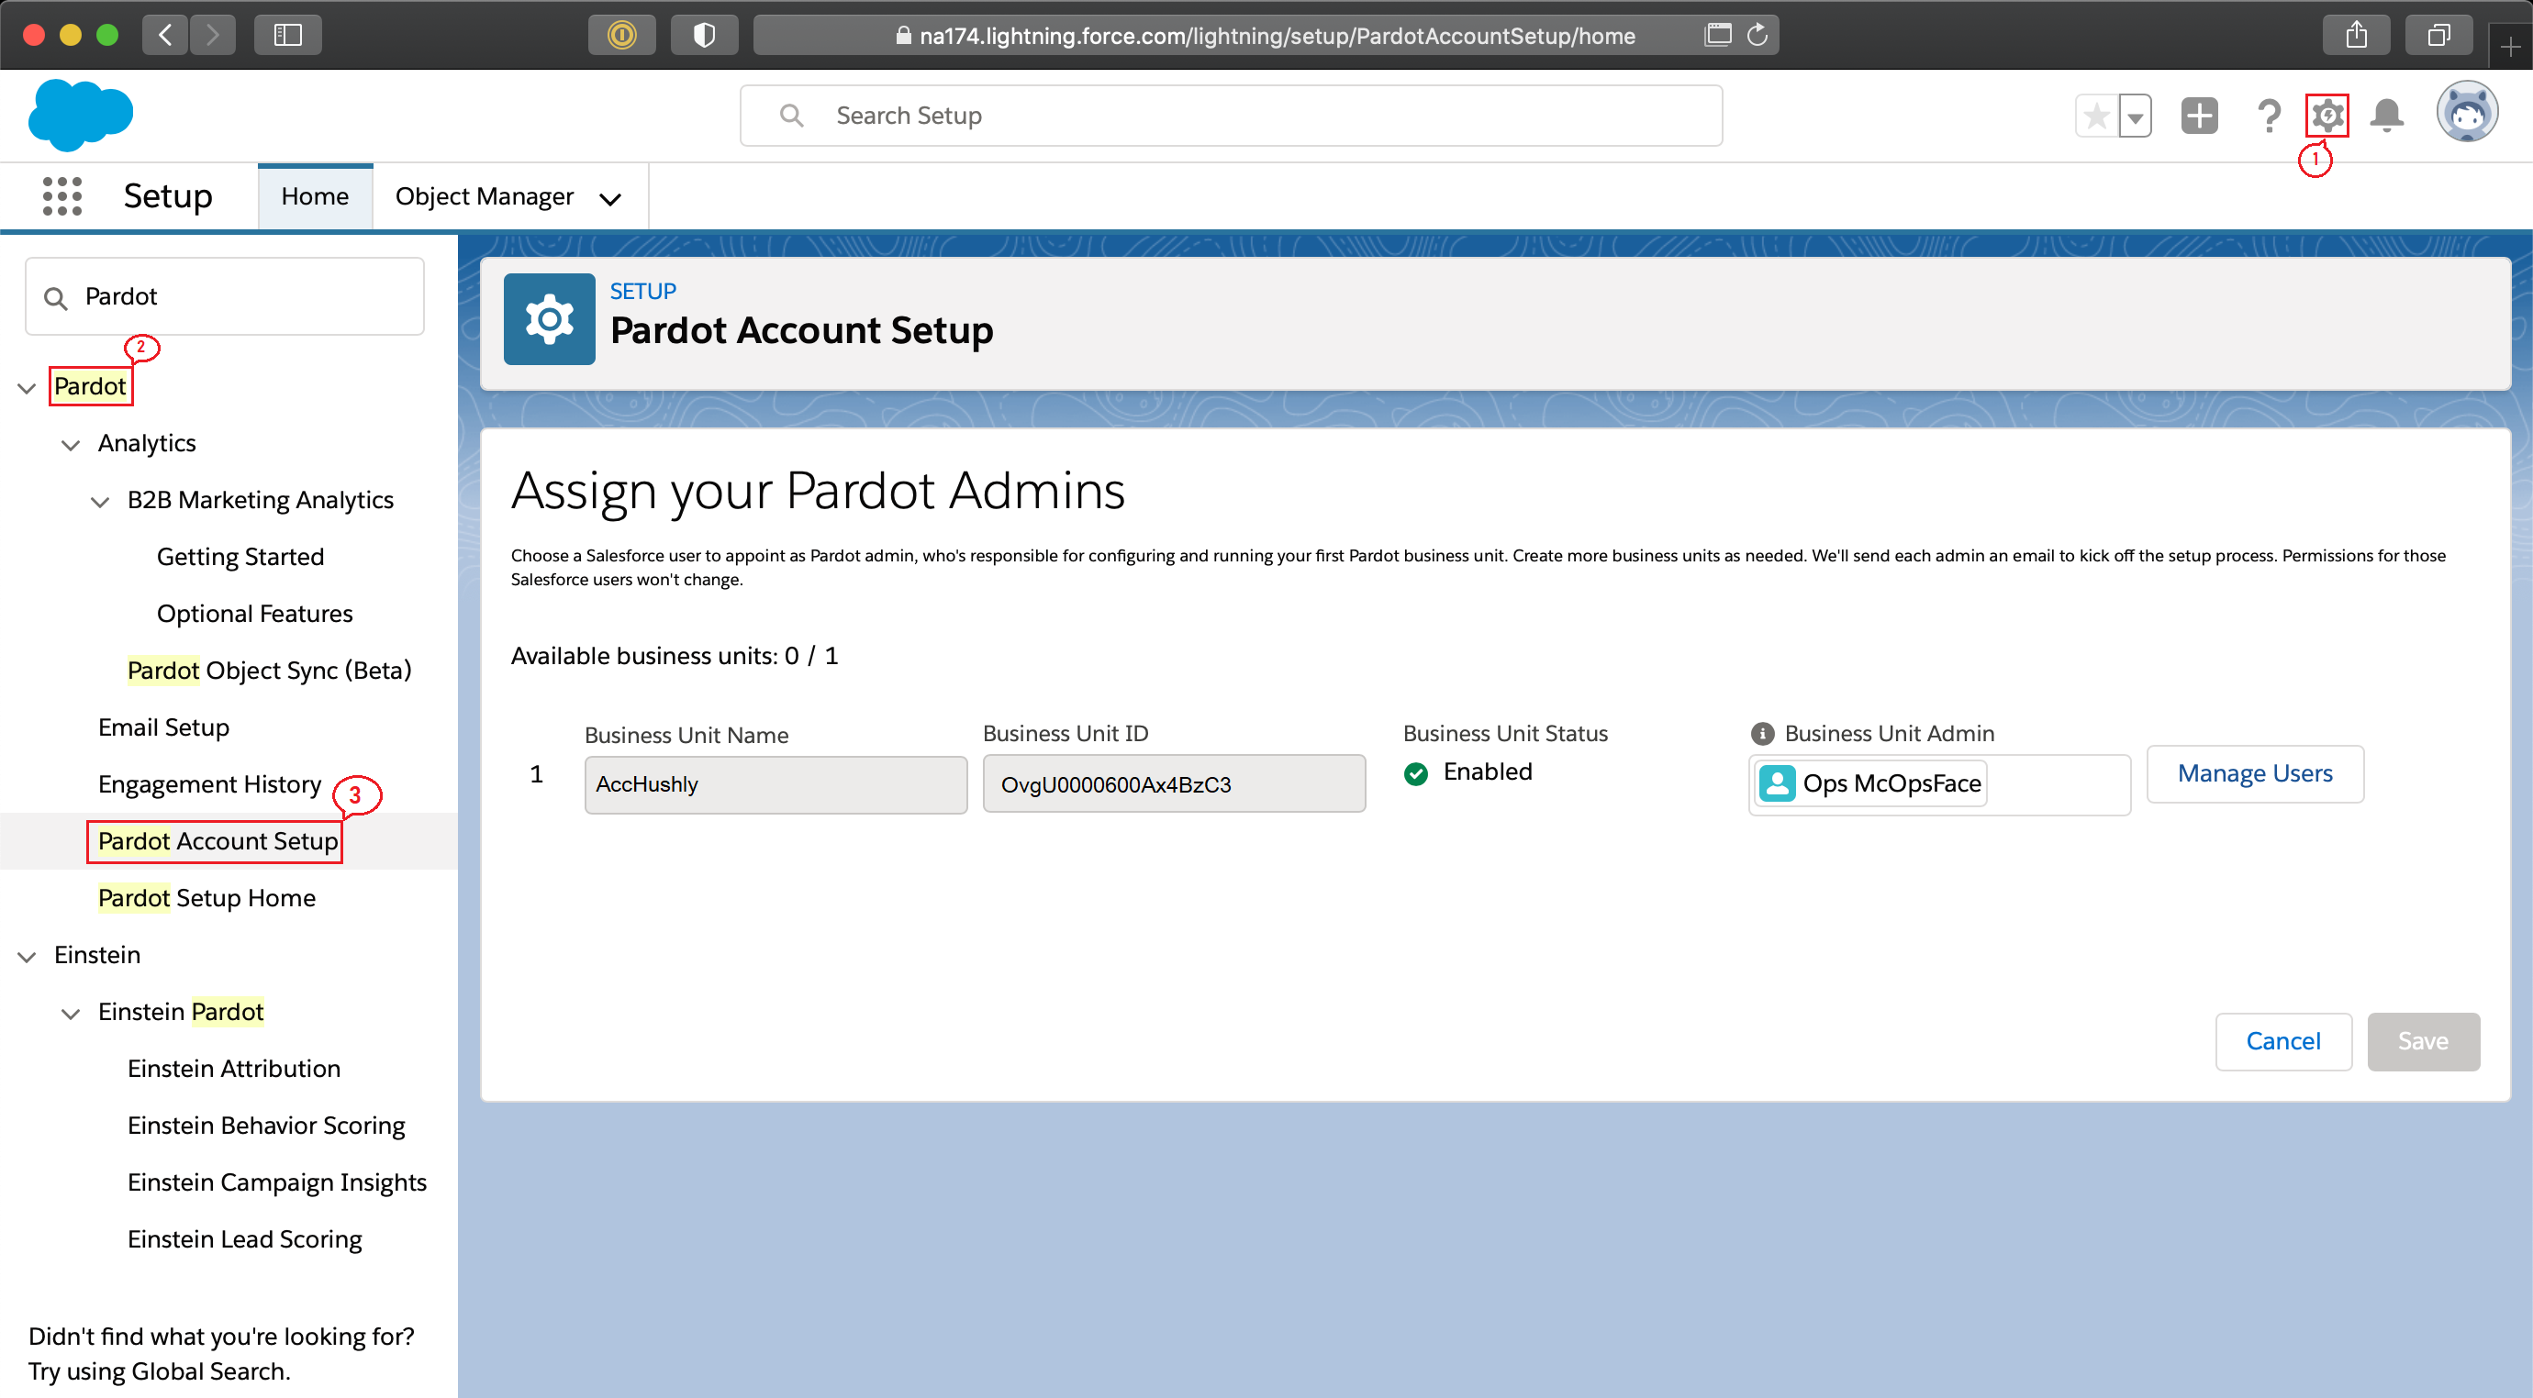
Task: Reload page with the browser refresh icon
Action: click(x=1757, y=36)
